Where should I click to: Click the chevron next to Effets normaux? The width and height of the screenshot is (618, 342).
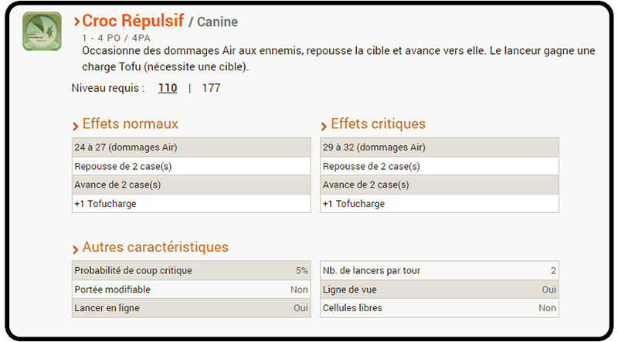click(75, 127)
